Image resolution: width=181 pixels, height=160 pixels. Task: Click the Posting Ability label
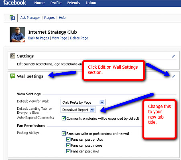click(28, 133)
